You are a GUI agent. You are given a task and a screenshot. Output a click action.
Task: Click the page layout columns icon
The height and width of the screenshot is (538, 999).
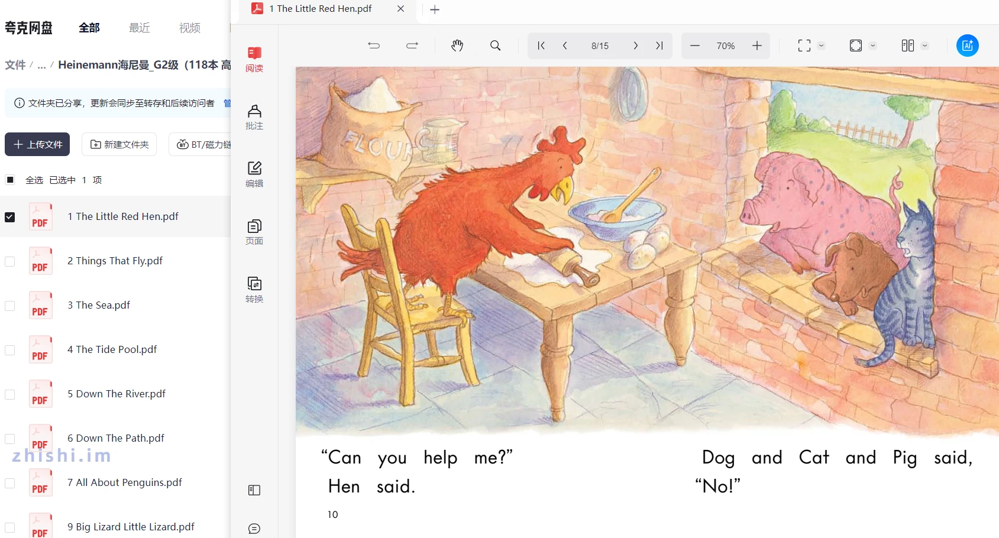click(x=908, y=46)
